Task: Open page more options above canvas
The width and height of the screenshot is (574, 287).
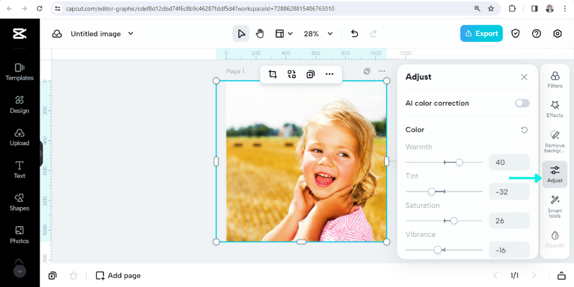Action: pyautogui.click(x=382, y=71)
